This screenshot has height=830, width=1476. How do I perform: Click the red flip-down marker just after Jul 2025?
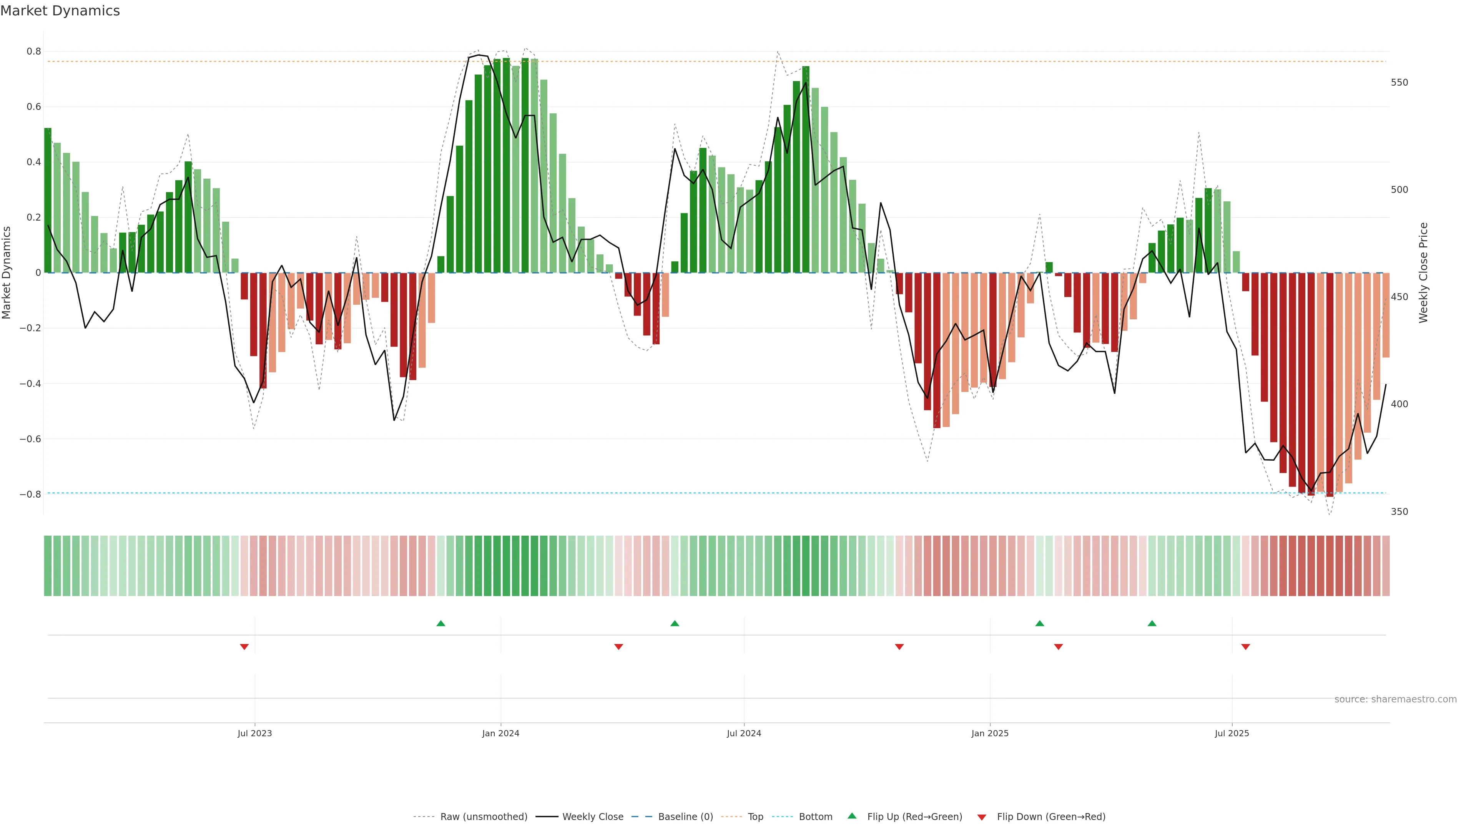tap(1246, 647)
